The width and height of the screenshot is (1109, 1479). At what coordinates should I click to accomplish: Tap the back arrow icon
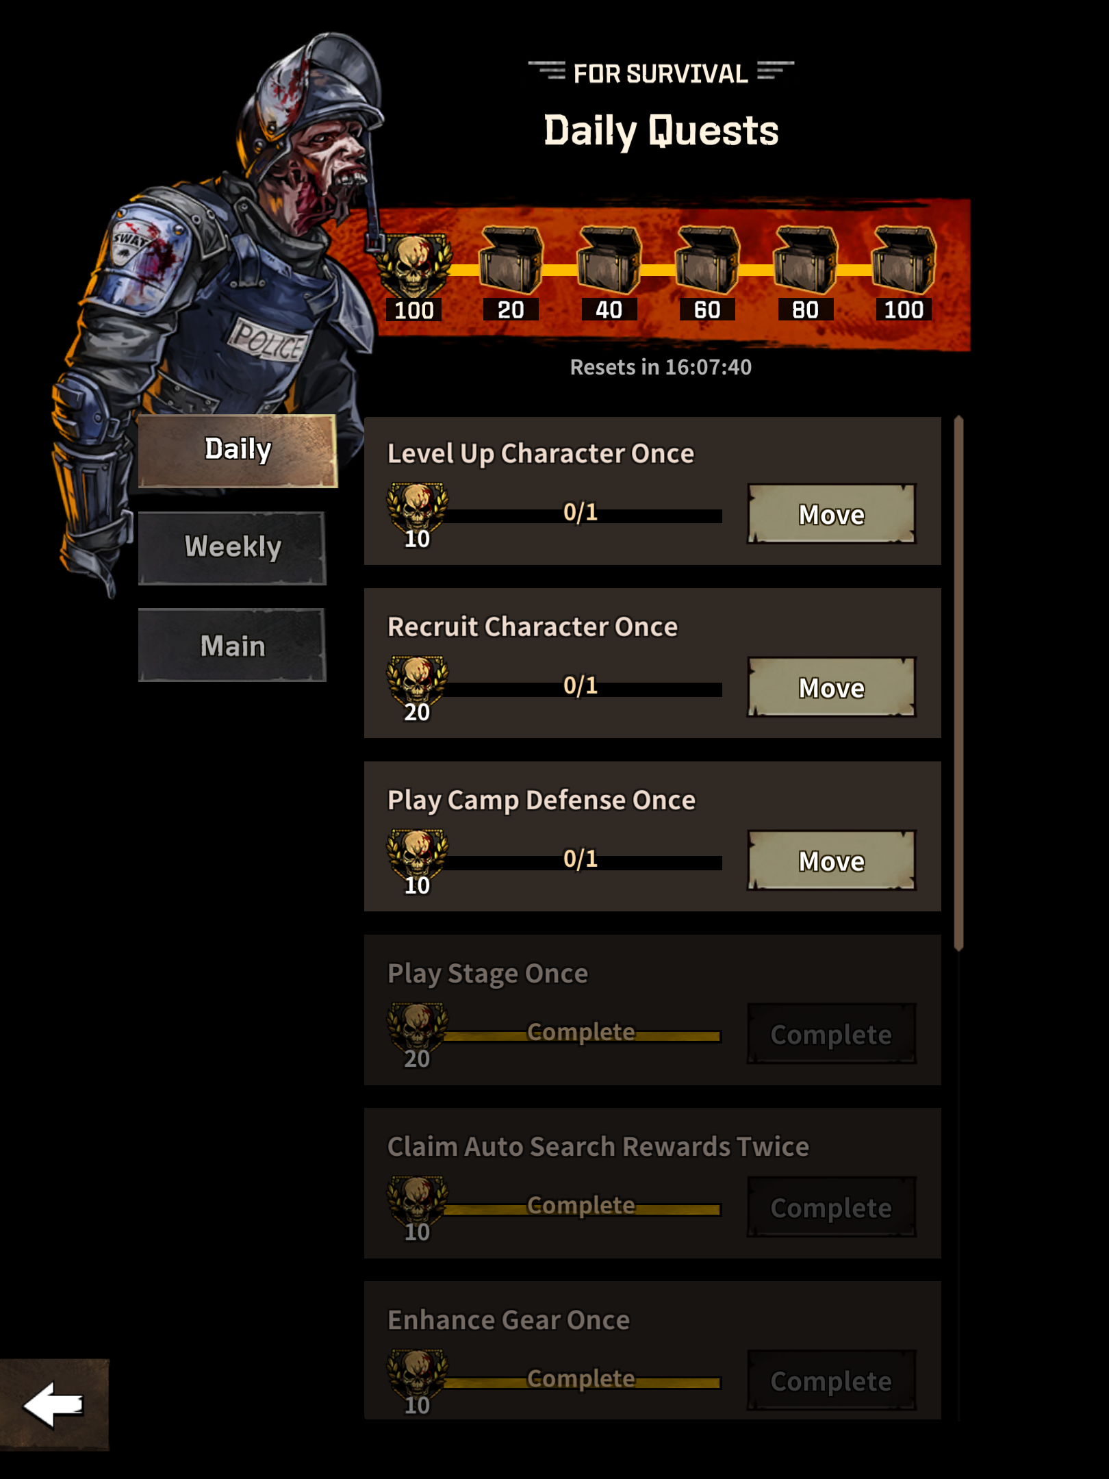53,1405
